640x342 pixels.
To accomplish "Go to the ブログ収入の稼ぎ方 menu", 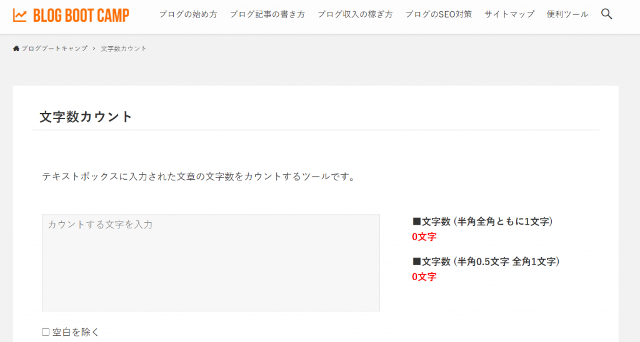I will click(355, 14).
